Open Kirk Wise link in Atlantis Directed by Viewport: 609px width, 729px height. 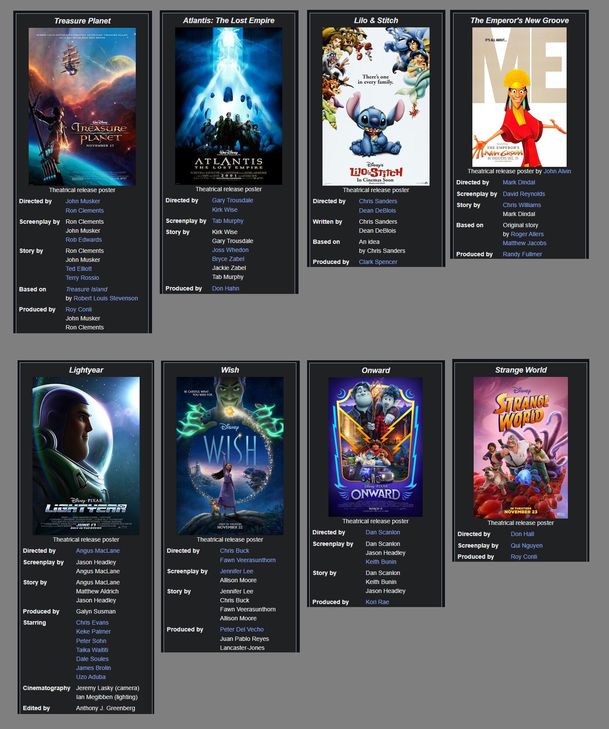[224, 210]
